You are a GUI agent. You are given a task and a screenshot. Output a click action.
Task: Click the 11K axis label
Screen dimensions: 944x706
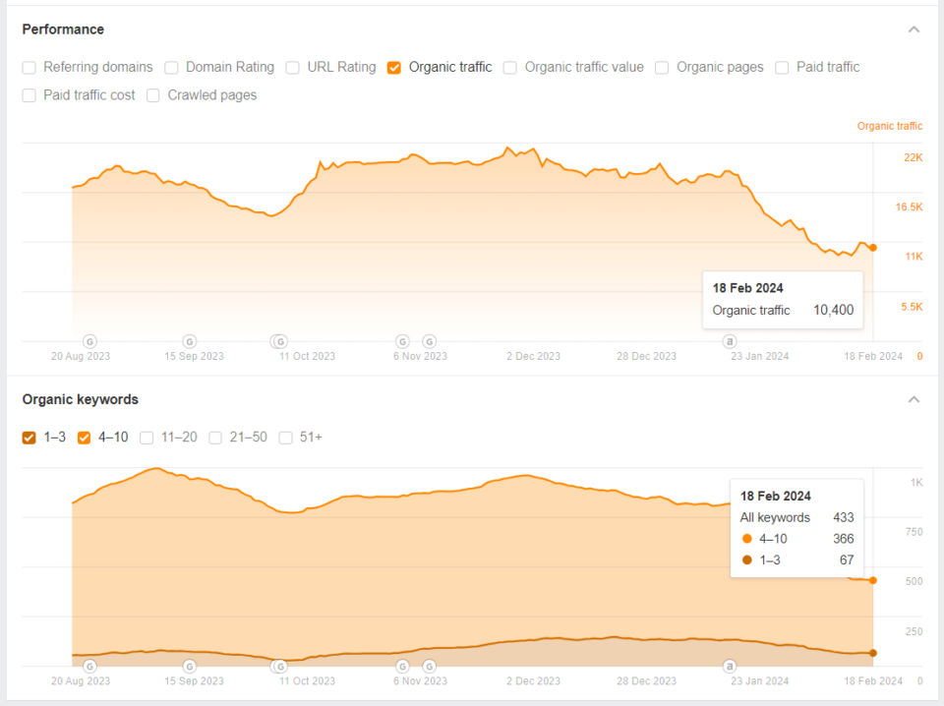coord(914,257)
